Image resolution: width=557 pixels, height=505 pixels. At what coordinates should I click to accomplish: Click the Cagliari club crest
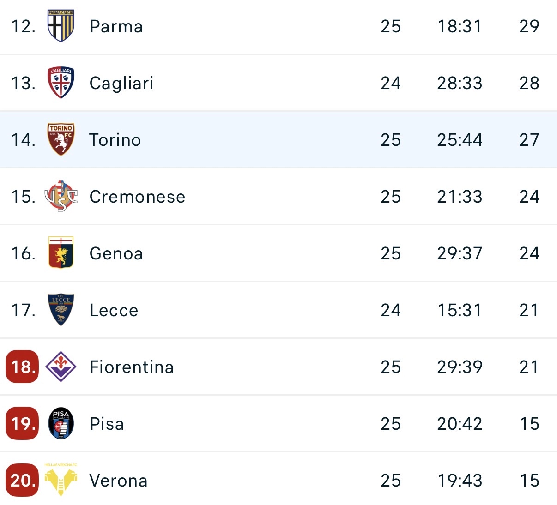point(61,83)
